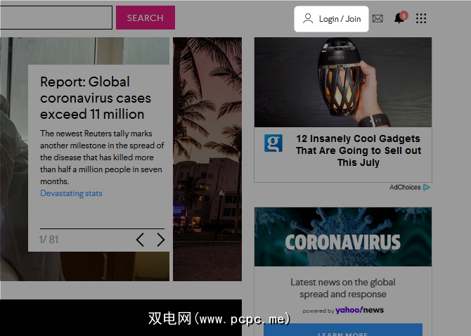Screen dimensions: 471x336
Task: Click inside the search input field
Action: [56, 18]
